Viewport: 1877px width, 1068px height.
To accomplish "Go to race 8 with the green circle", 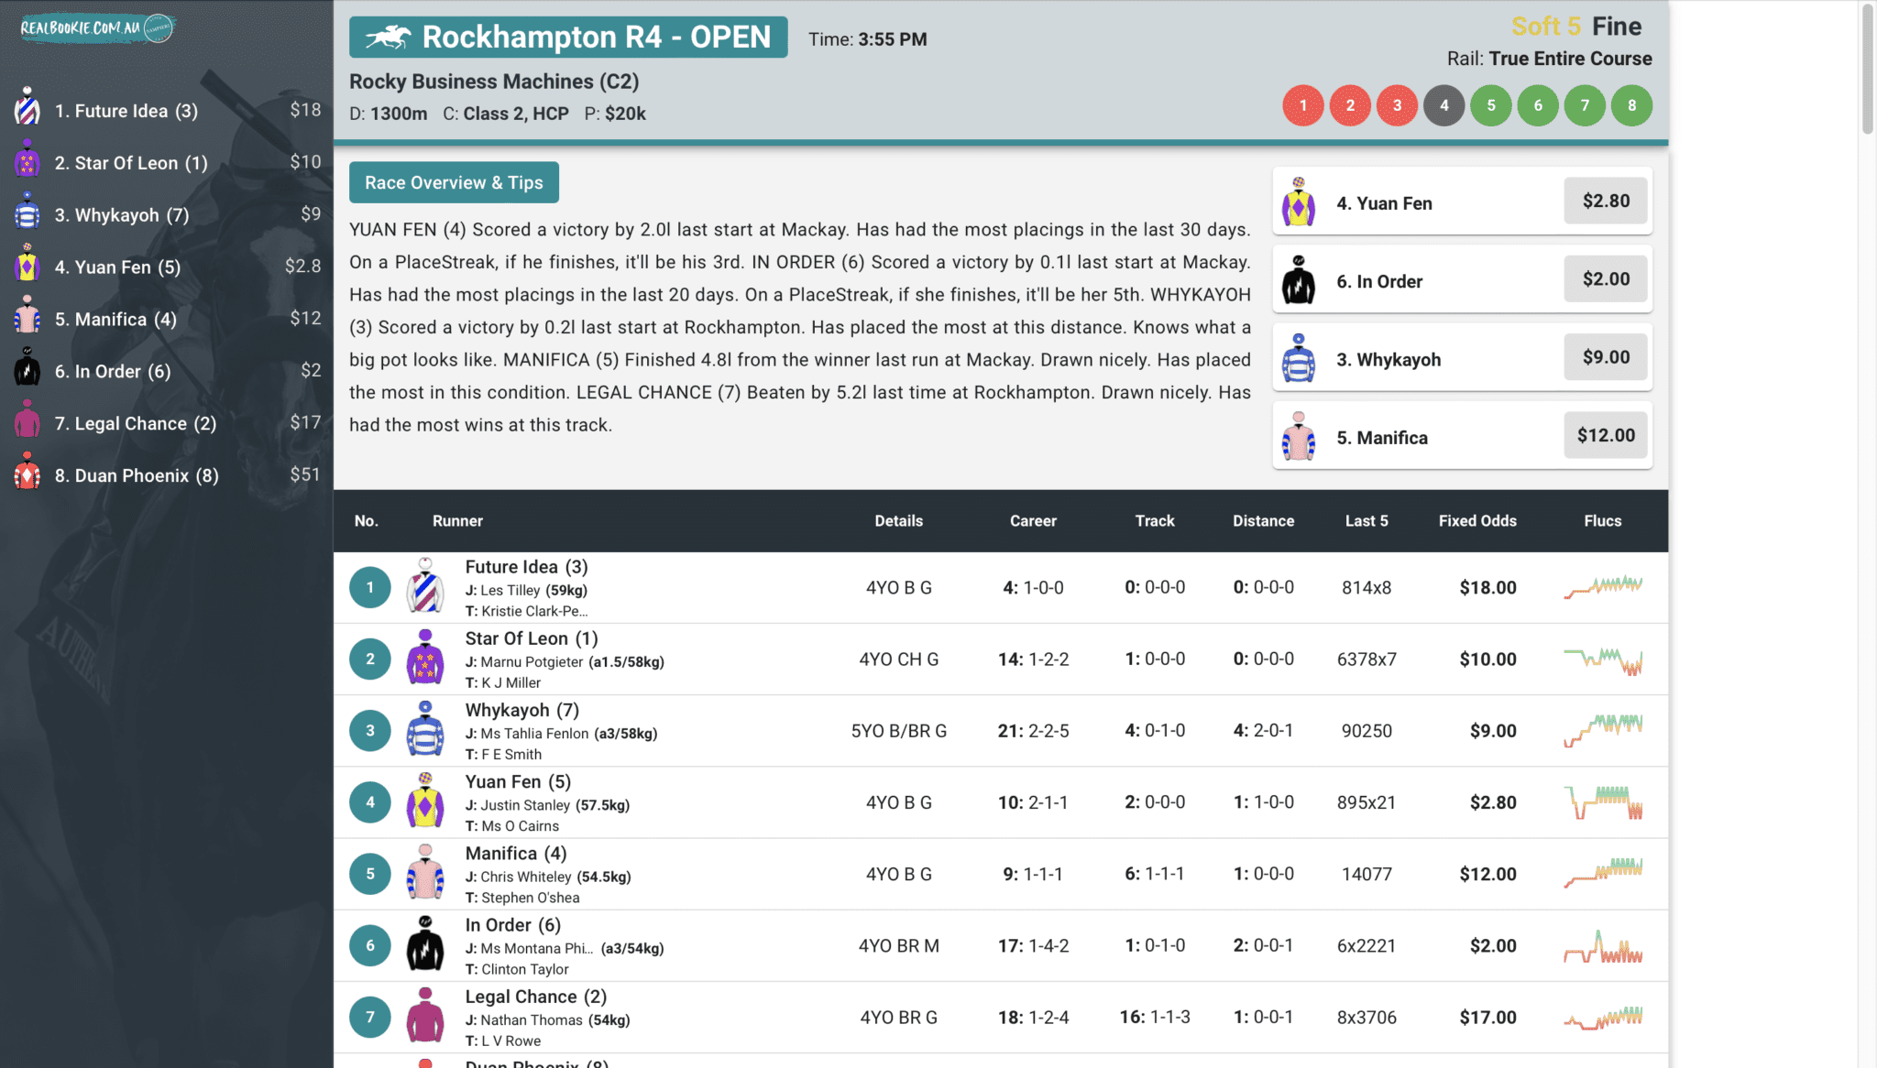I will pyautogui.click(x=1631, y=105).
